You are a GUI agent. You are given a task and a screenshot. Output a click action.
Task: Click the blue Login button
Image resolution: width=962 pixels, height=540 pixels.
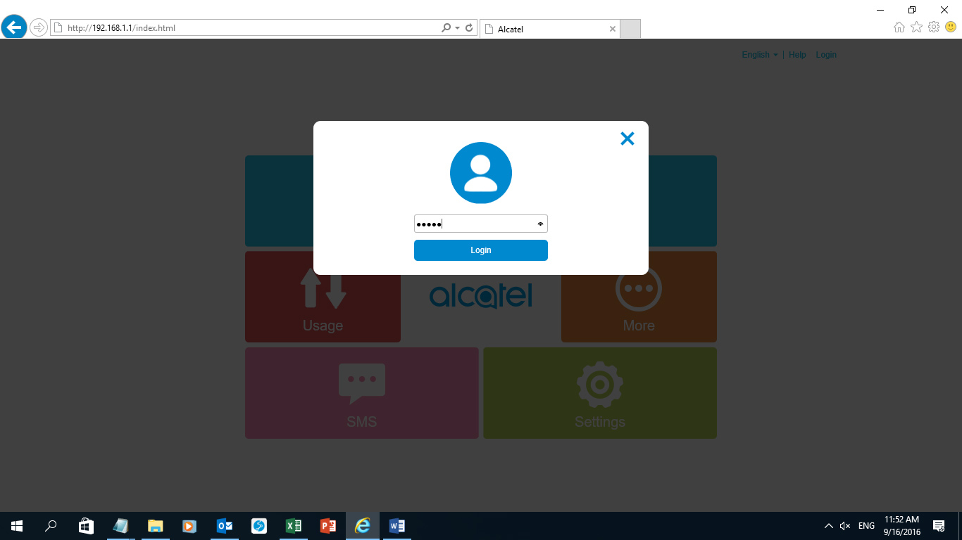(x=481, y=250)
